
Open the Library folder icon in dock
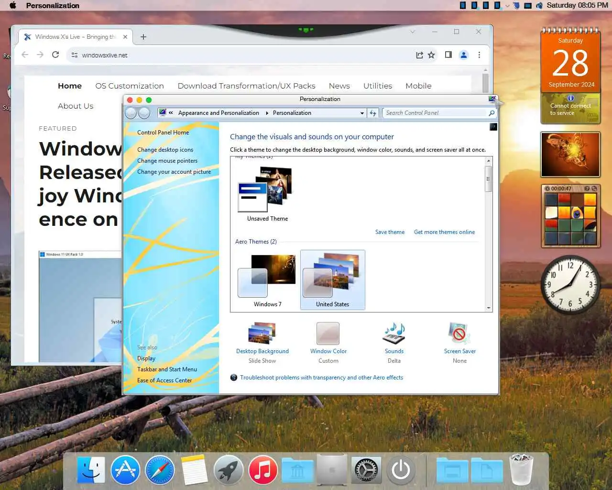[297, 470]
